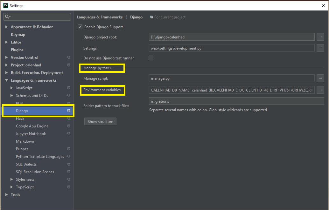This screenshot has height=210, width=329.
Task: Click Show structure button
Action: tap(100, 121)
